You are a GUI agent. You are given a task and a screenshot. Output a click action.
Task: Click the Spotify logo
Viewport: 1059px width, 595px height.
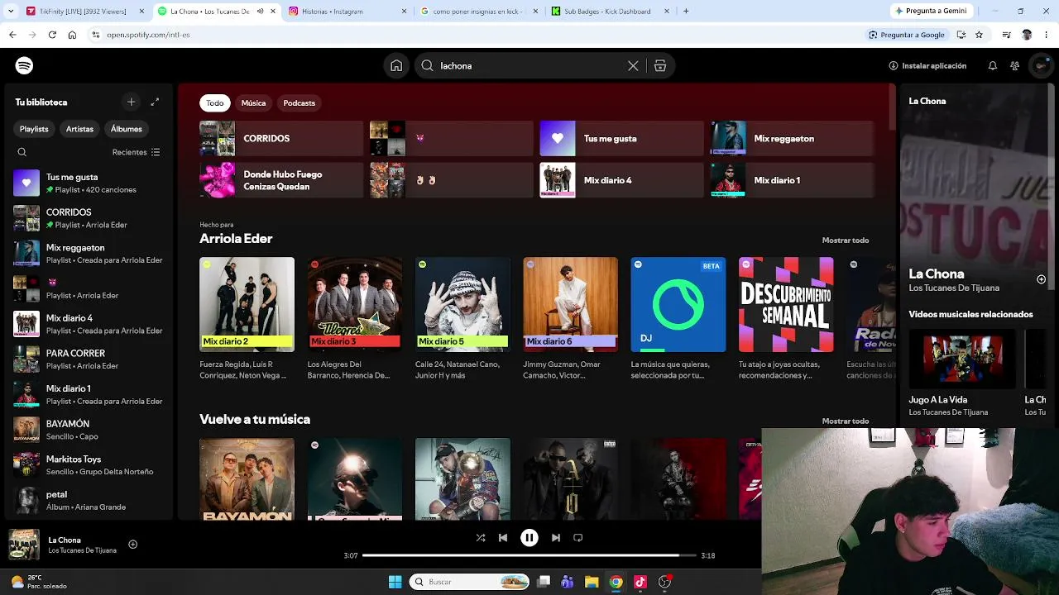pyautogui.click(x=24, y=65)
